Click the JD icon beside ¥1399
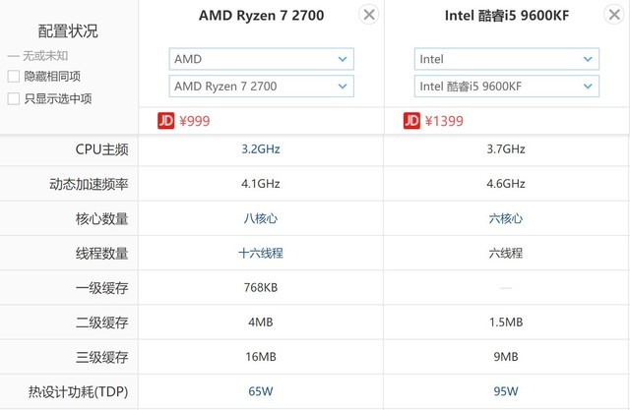The height and width of the screenshot is (410, 630). [x=411, y=121]
